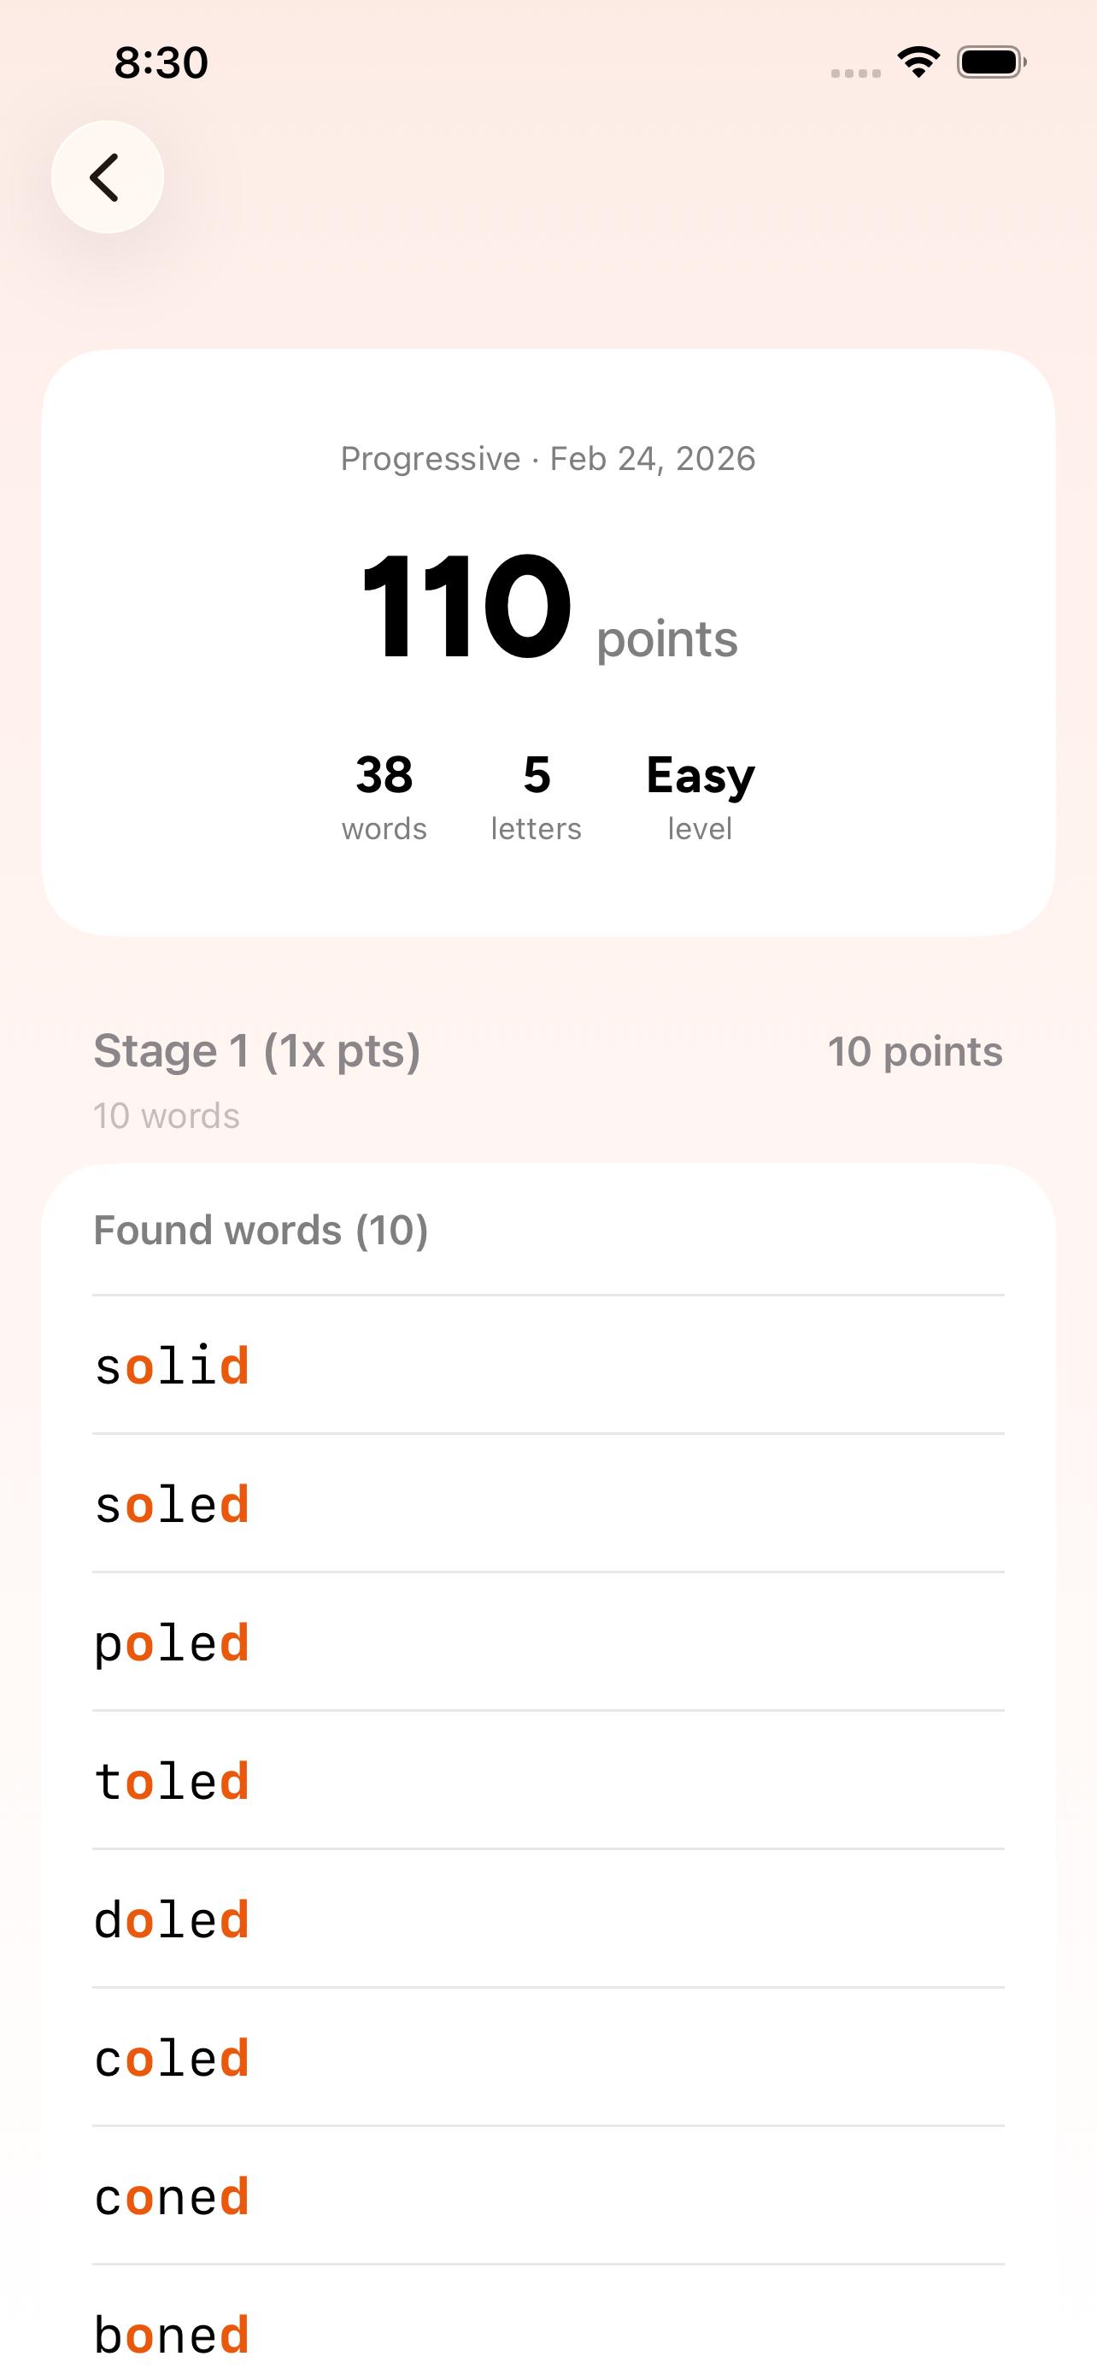Select the word 'solid' in the list

[x=172, y=1365]
